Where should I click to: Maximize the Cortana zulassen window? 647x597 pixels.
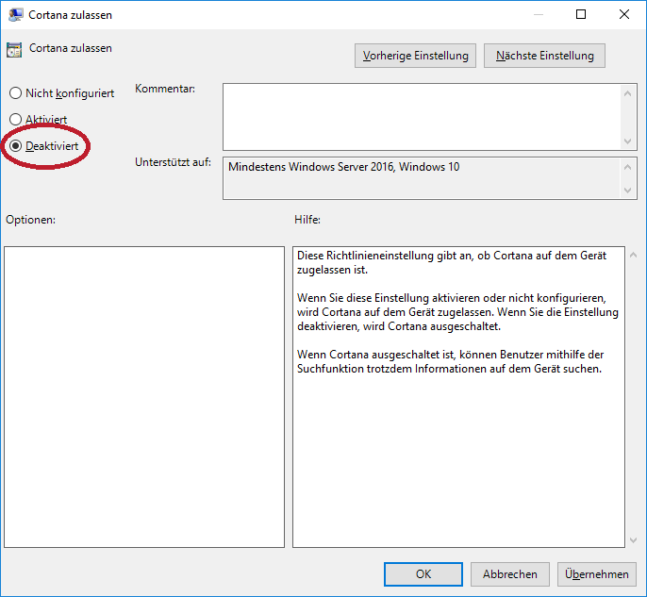point(581,14)
